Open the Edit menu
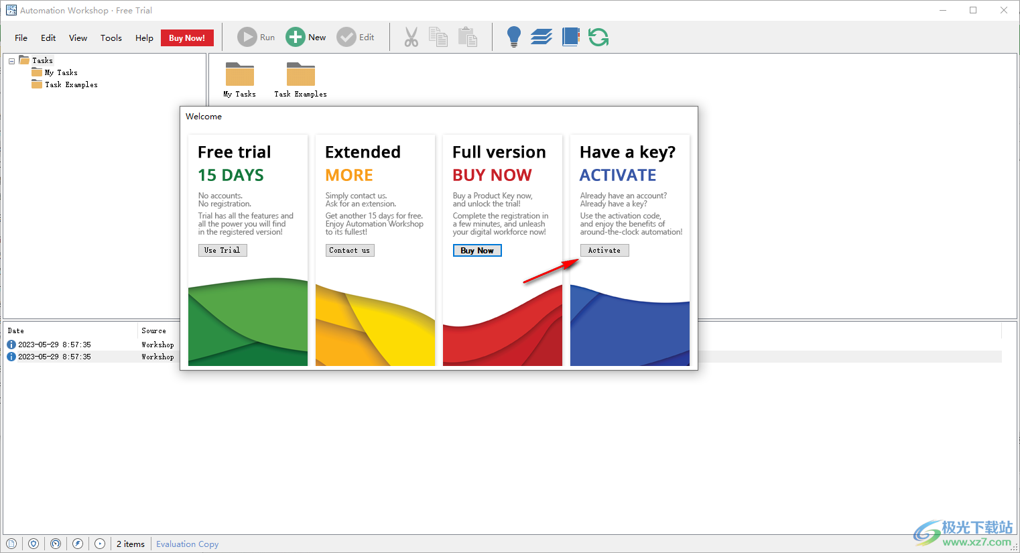This screenshot has width=1020, height=553. pos(48,38)
